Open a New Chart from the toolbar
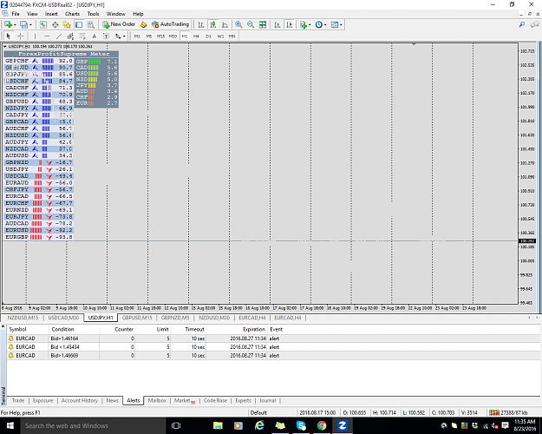Screen dimensions: 542x434 (x=8, y=24)
